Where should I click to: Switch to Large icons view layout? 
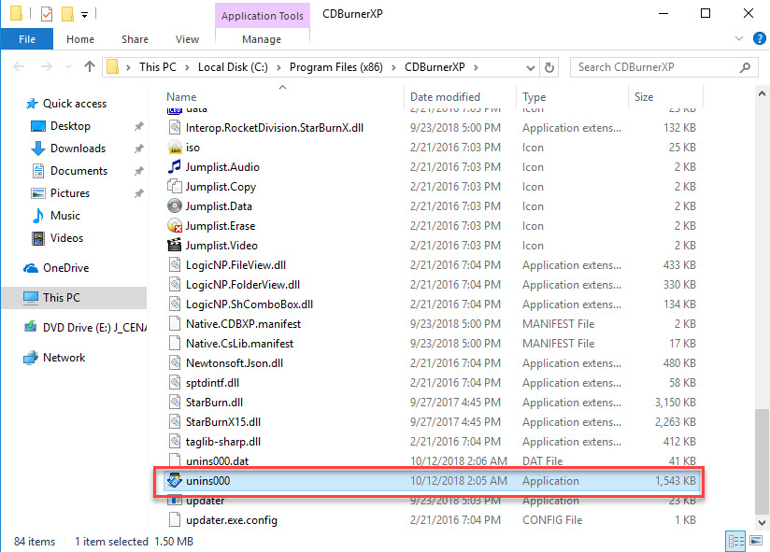pyautogui.click(x=756, y=541)
